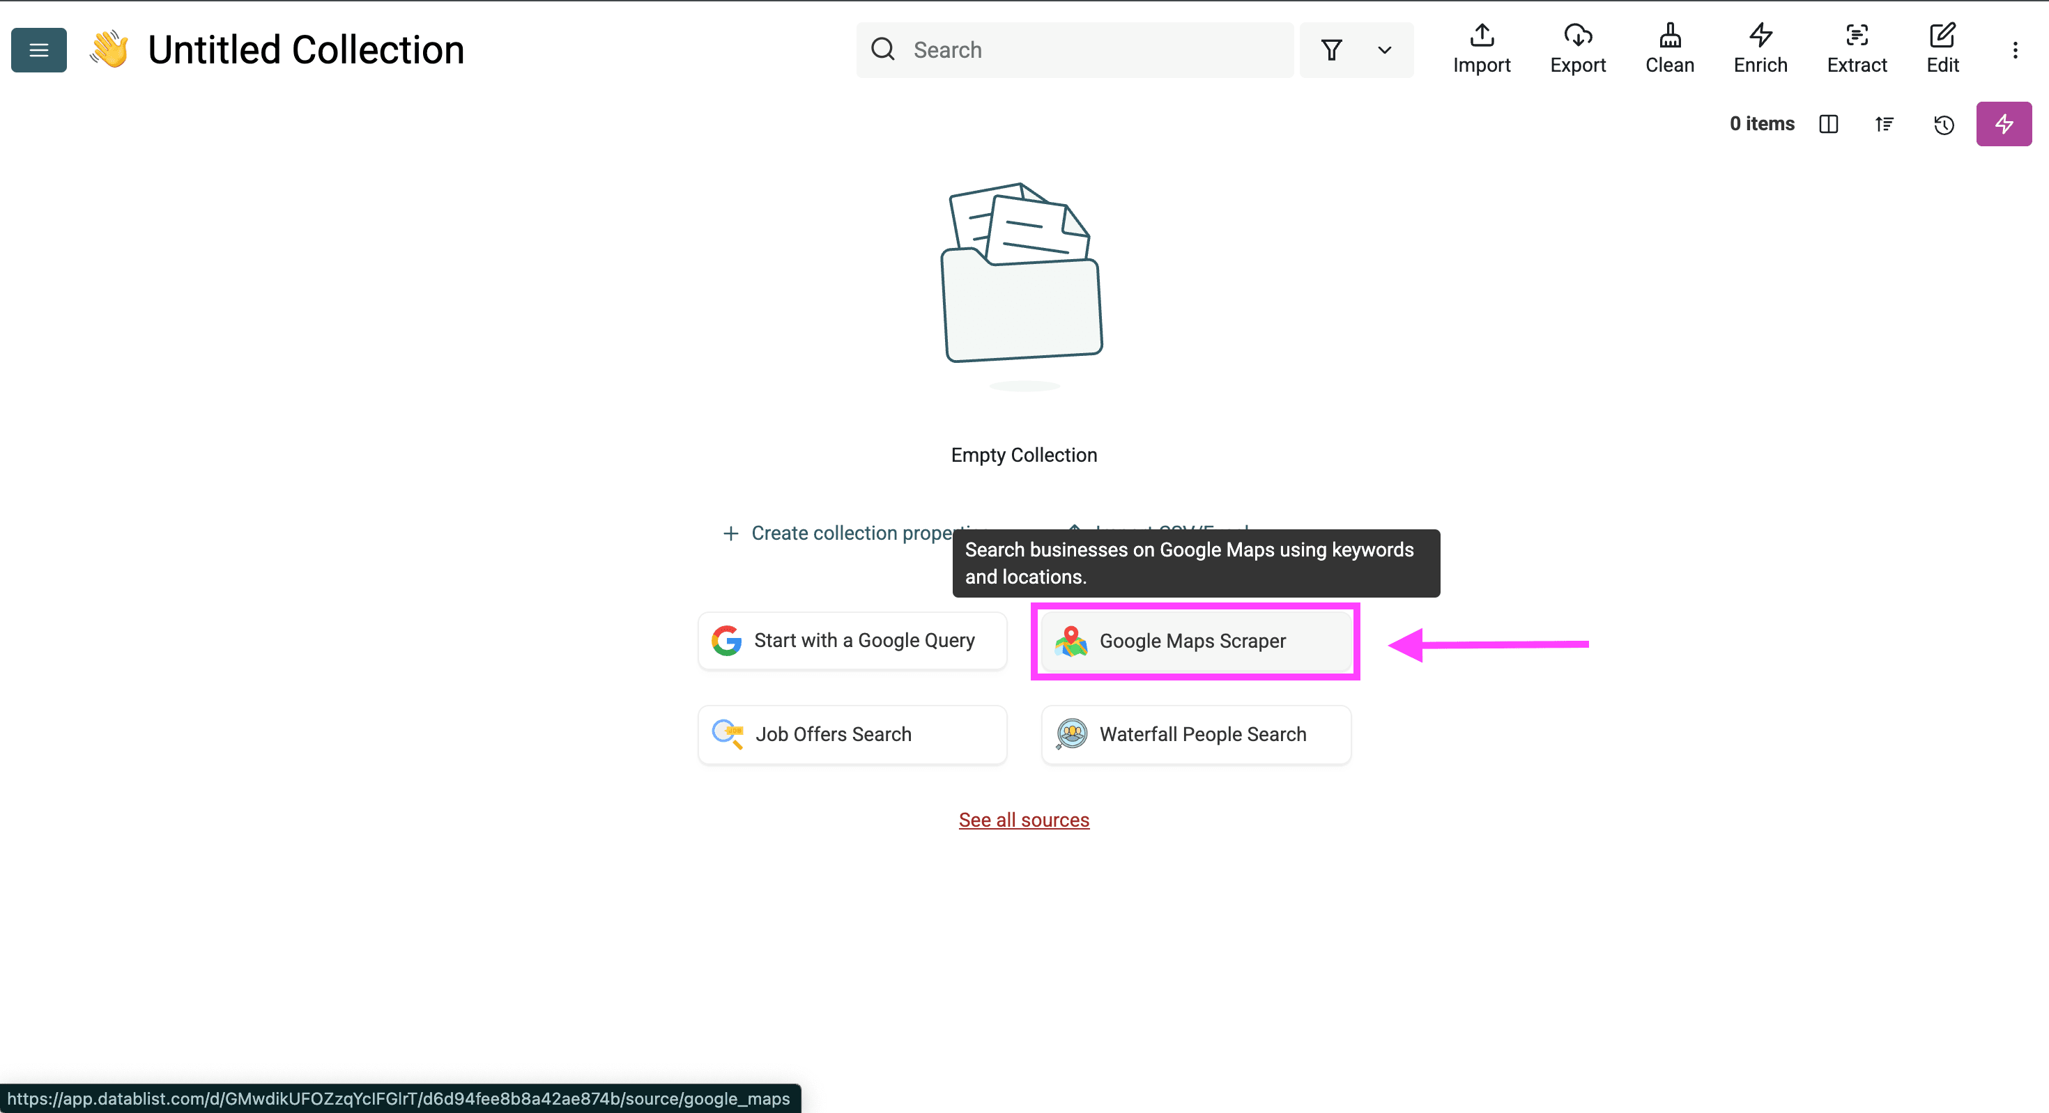Click the Search input field
2049x1113 pixels.
coord(1074,49)
